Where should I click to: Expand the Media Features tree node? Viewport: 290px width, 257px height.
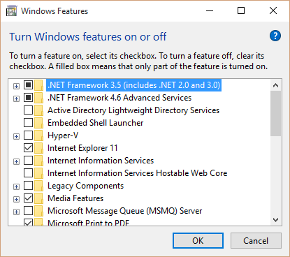[16, 200]
